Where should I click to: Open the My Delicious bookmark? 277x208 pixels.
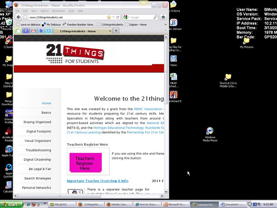(x=51, y=25)
